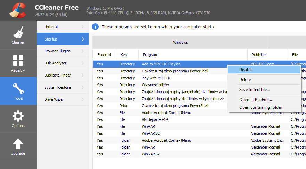Sort by Publisher column header
Image resolution: width=306 pixels, height=169 pixels.
pyautogui.click(x=267, y=55)
